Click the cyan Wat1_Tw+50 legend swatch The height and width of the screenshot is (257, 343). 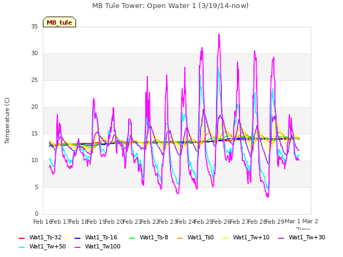pos(21,247)
